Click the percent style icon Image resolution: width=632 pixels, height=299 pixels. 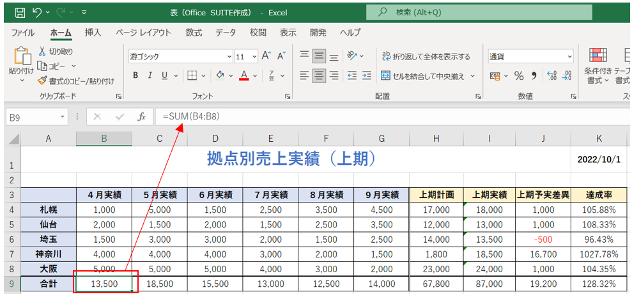point(519,75)
